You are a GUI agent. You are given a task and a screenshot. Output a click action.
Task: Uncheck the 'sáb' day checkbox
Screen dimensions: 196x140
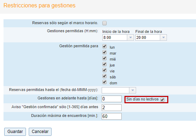[x=104, y=76]
